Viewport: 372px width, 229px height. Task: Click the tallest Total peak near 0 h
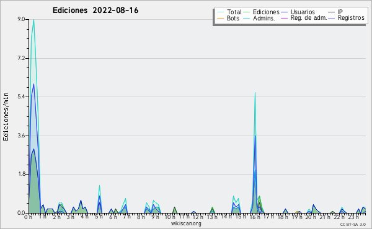(x=33, y=20)
